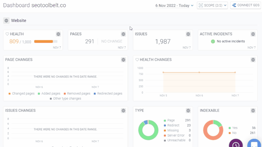Click the 261 value next to No
This screenshot has height=147, width=262.
tap(253, 133)
